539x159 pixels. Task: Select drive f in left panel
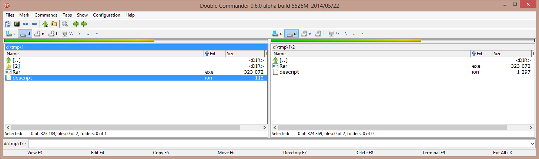coord(53,33)
